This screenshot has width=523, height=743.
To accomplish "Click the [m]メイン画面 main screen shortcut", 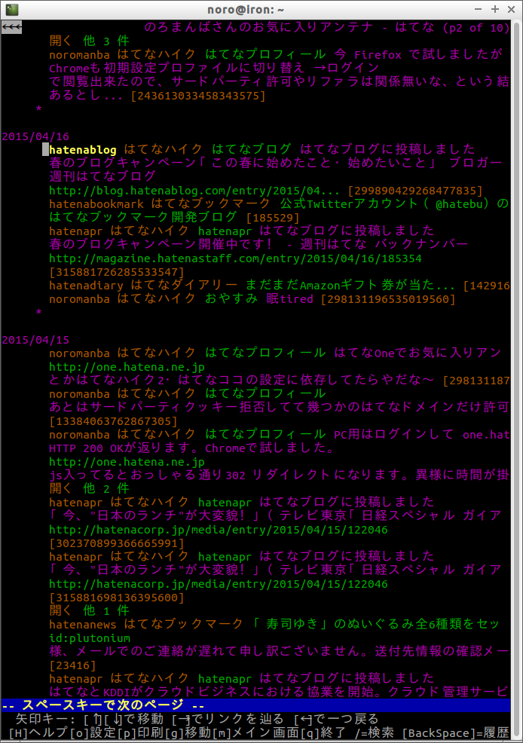I will (255, 732).
